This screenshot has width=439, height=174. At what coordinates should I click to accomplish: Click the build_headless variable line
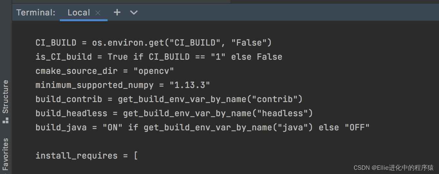tap(174, 113)
